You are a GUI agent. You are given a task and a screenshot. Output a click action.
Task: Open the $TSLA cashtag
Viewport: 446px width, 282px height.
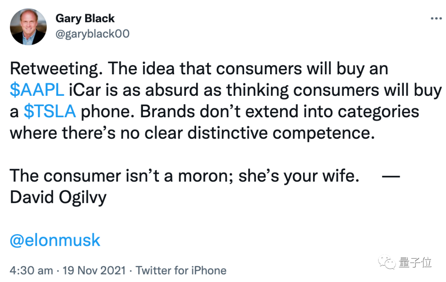coord(50,111)
